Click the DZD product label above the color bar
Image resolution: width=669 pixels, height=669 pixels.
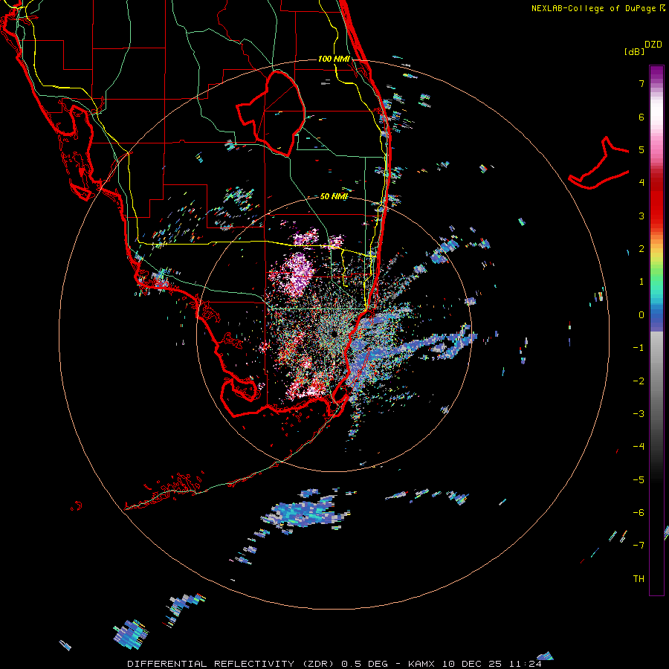pos(653,45)
